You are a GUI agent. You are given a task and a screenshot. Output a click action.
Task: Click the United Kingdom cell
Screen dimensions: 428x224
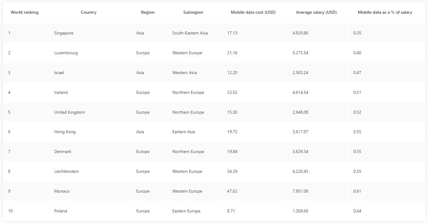coord(69,112)
